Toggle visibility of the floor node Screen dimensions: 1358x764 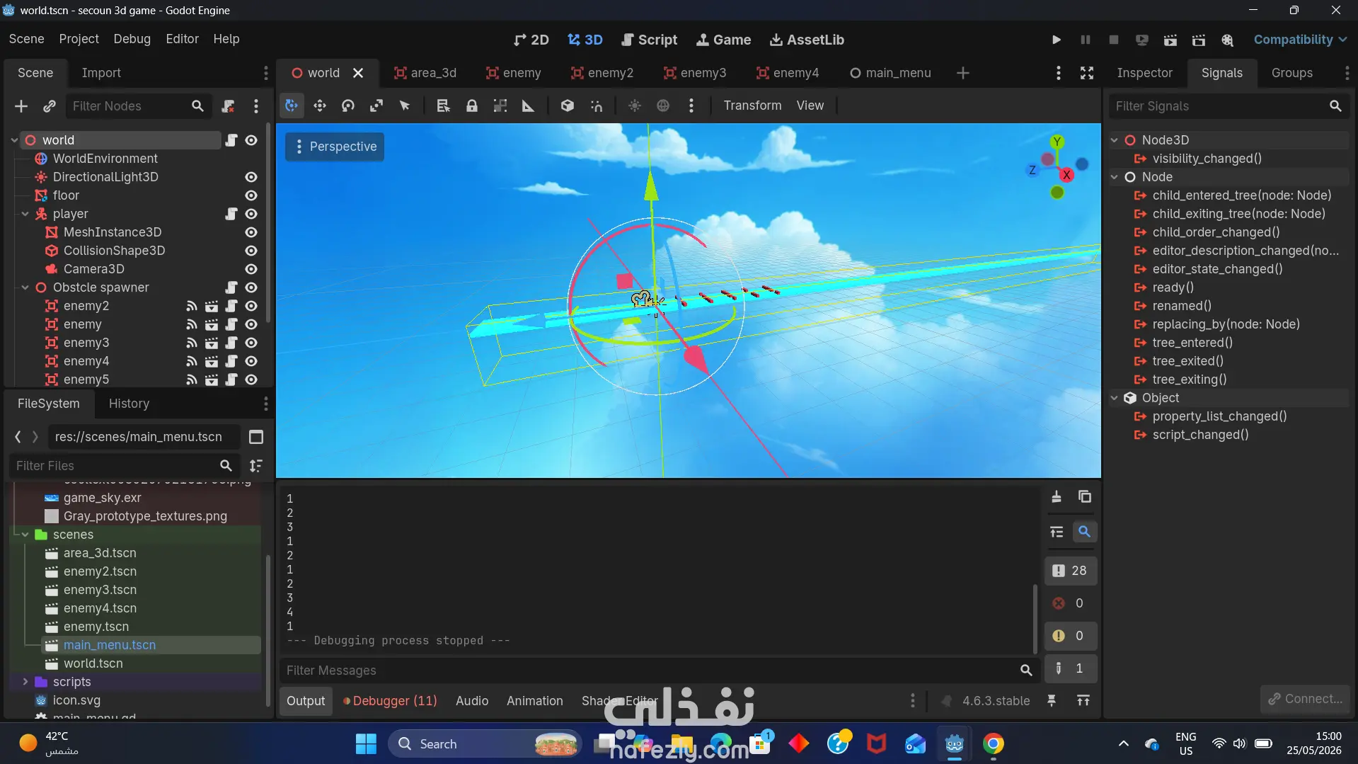(x=251, y=195)
